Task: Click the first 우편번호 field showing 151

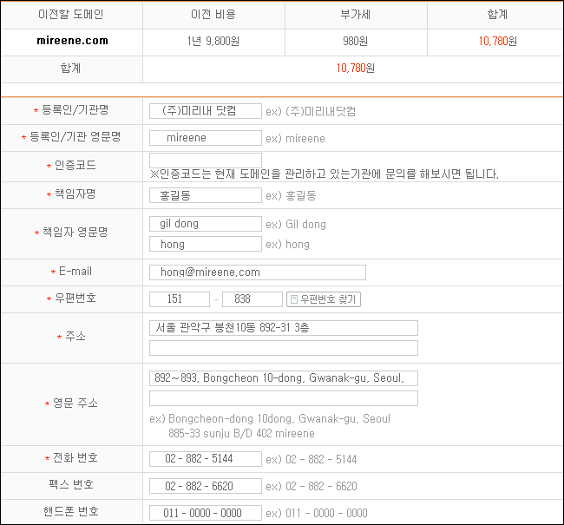Action: point(180,299)
